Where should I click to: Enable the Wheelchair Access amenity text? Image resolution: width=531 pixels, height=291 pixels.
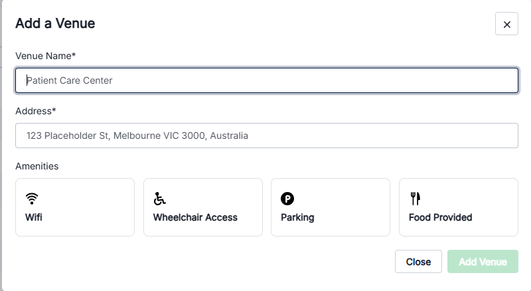(x=195, y=217)
